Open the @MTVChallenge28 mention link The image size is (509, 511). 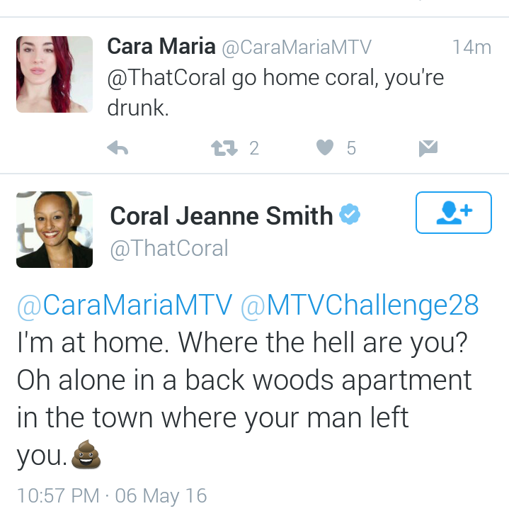360,305
